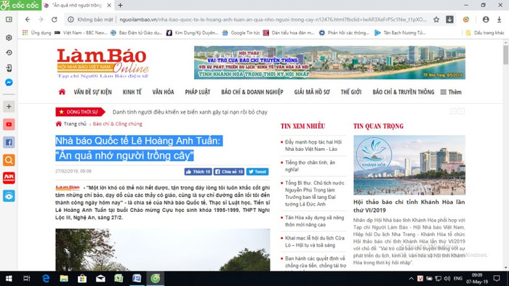The image size is (509, 286).
Task: Open the user profile icon
Action: (x=486, y=20)
